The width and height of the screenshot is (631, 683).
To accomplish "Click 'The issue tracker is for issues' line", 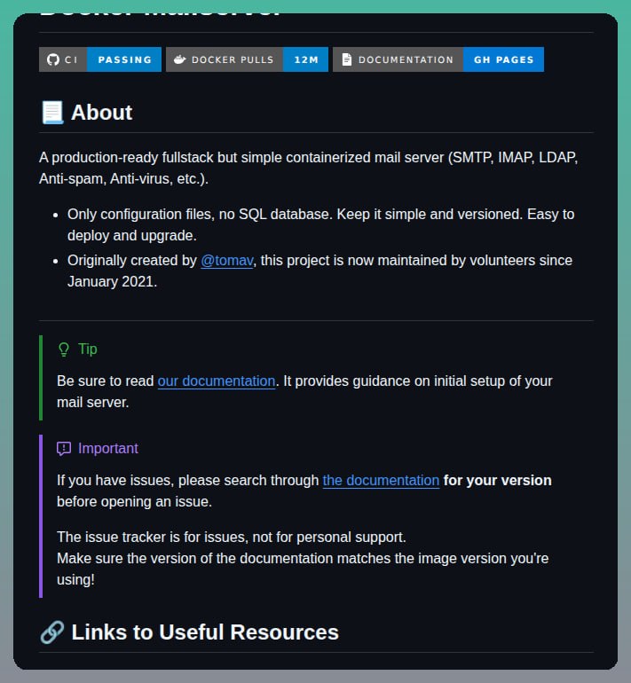I will pyautogui.click(x=232, y=537).
